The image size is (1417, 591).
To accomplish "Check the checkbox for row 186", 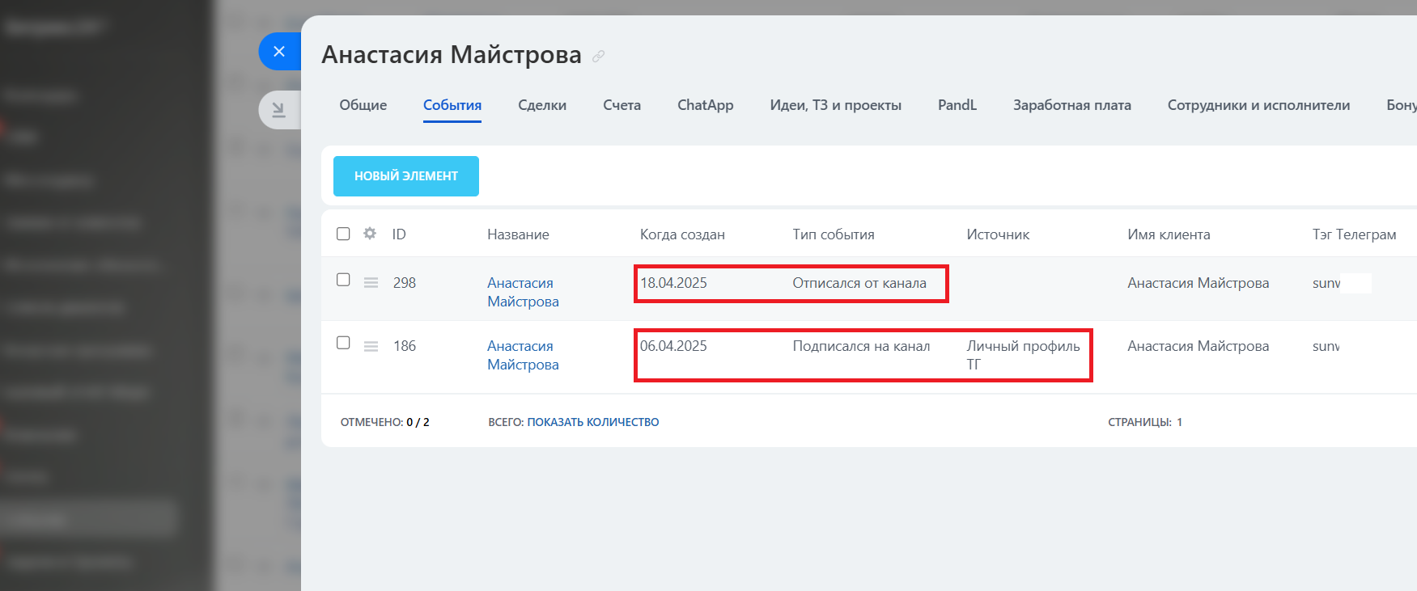I will click(x=343, y=343).
